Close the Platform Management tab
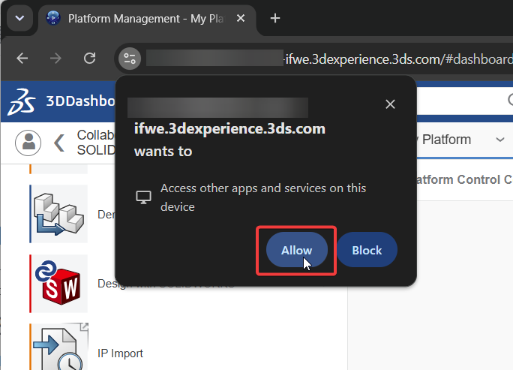513x370 pixels. (x=241, y=18)
